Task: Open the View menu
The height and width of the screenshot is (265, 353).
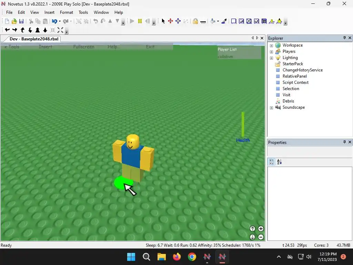Action: (x=35, y=12)
